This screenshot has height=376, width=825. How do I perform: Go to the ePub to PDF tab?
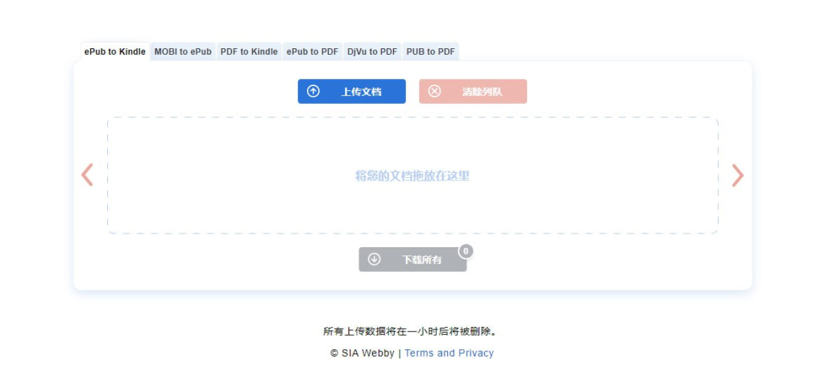pyautogui.click(x=313, y=52)
